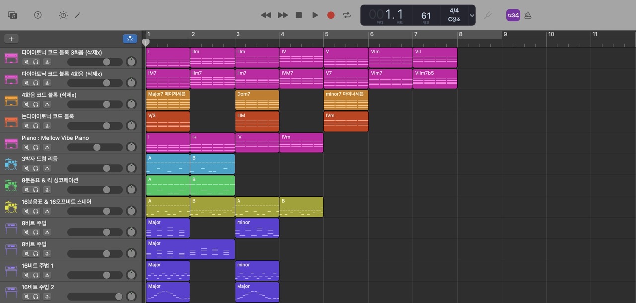Stop playback with the square button
This screenshot has height=303, width=636.
pos(299,15)
